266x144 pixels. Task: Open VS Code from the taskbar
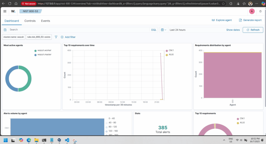click(67, 140)
